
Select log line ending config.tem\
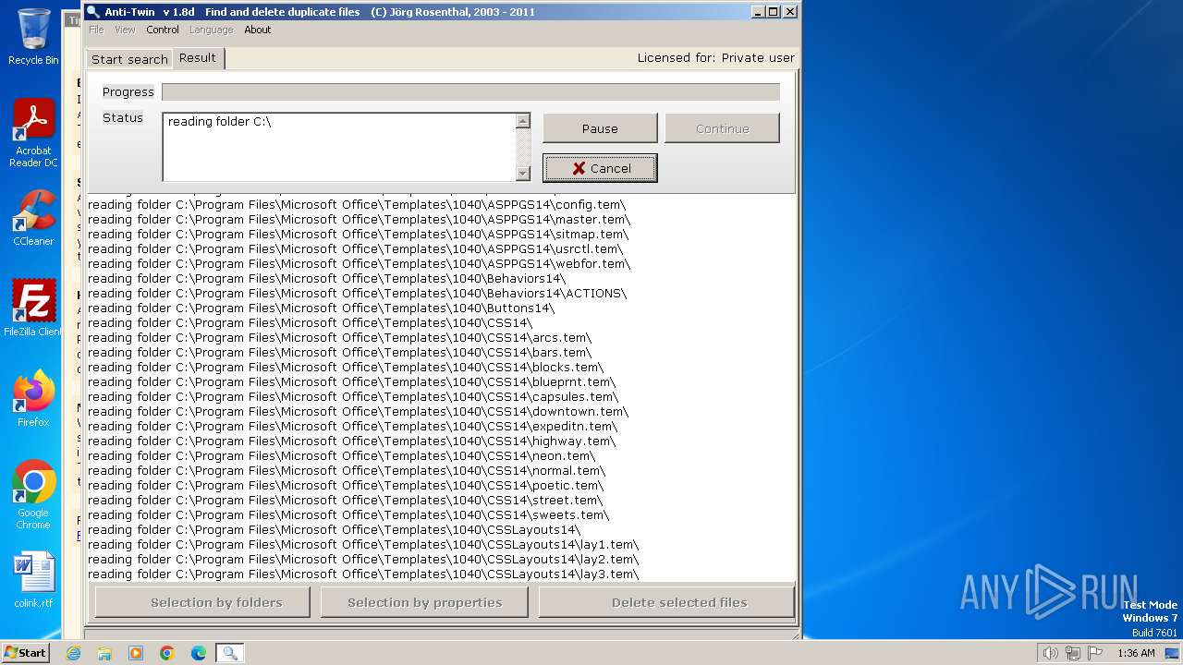357,205
